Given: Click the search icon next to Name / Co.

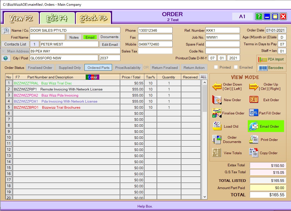Looking at the screenshot, I should [x=6, y=31].
